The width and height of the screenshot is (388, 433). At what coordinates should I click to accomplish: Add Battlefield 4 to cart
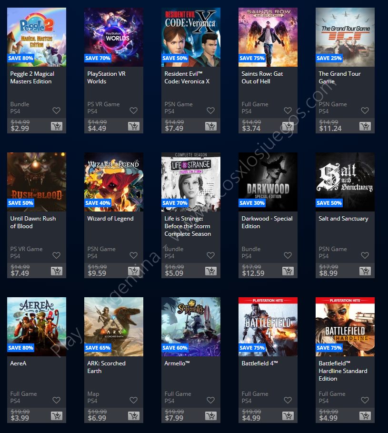point(288,416)
